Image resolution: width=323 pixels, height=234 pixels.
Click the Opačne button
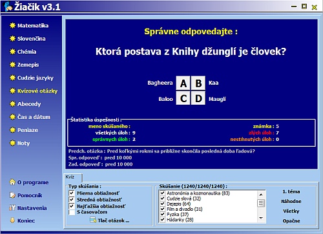tap(291, 221)
